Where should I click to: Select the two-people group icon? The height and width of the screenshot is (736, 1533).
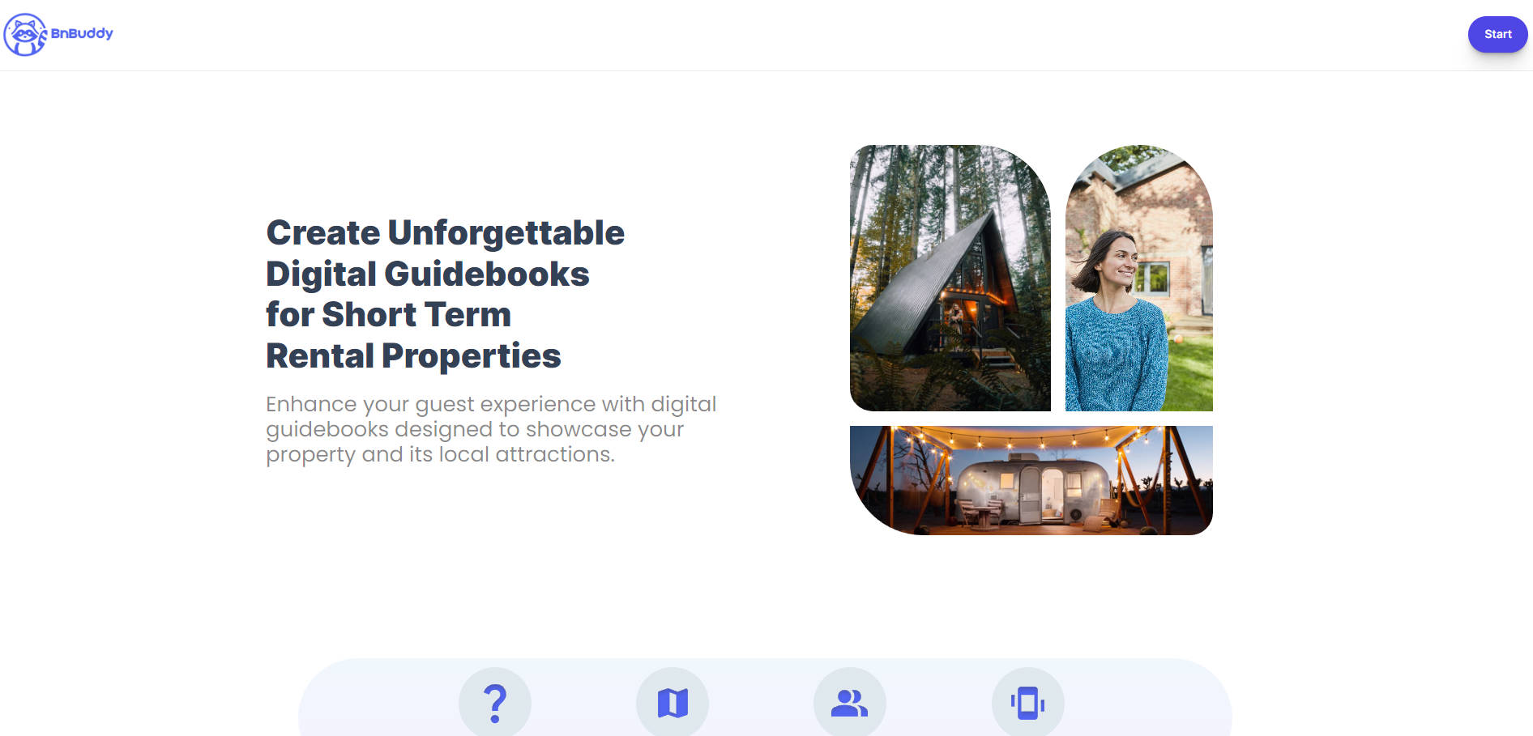pyautogui.click(x=850, y=703)
